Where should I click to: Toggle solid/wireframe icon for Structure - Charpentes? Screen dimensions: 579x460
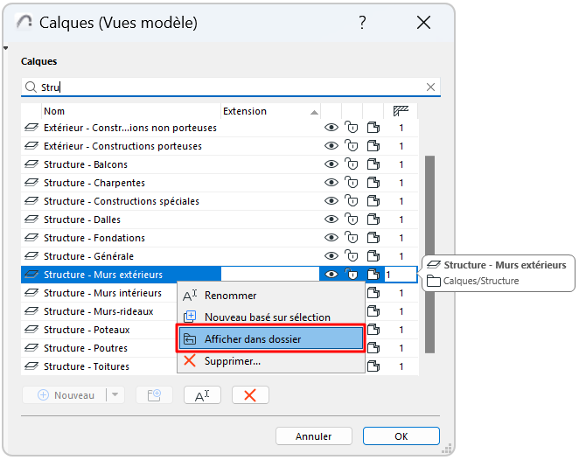373,183
